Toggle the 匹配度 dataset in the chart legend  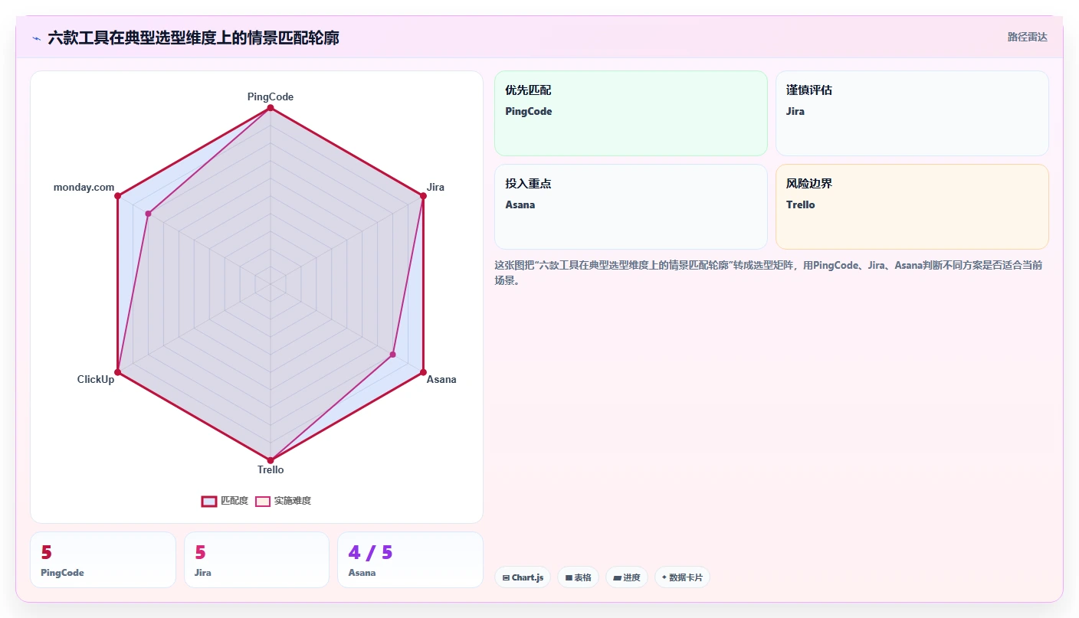(x=225, y=501)
